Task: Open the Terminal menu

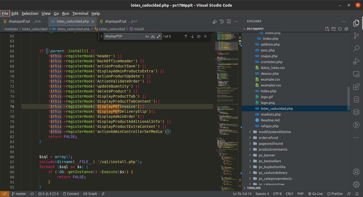Action: pos(80,14)
